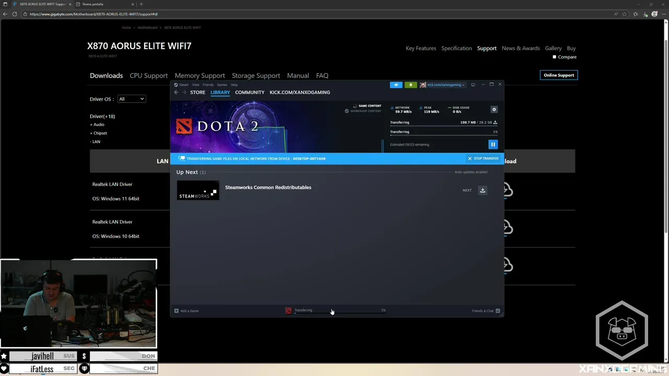The image size is (669, 376).
Task: Open KICK.COM/XANXOGAMING profile tab
Action: pyautogui.click(x=300, y=92)
